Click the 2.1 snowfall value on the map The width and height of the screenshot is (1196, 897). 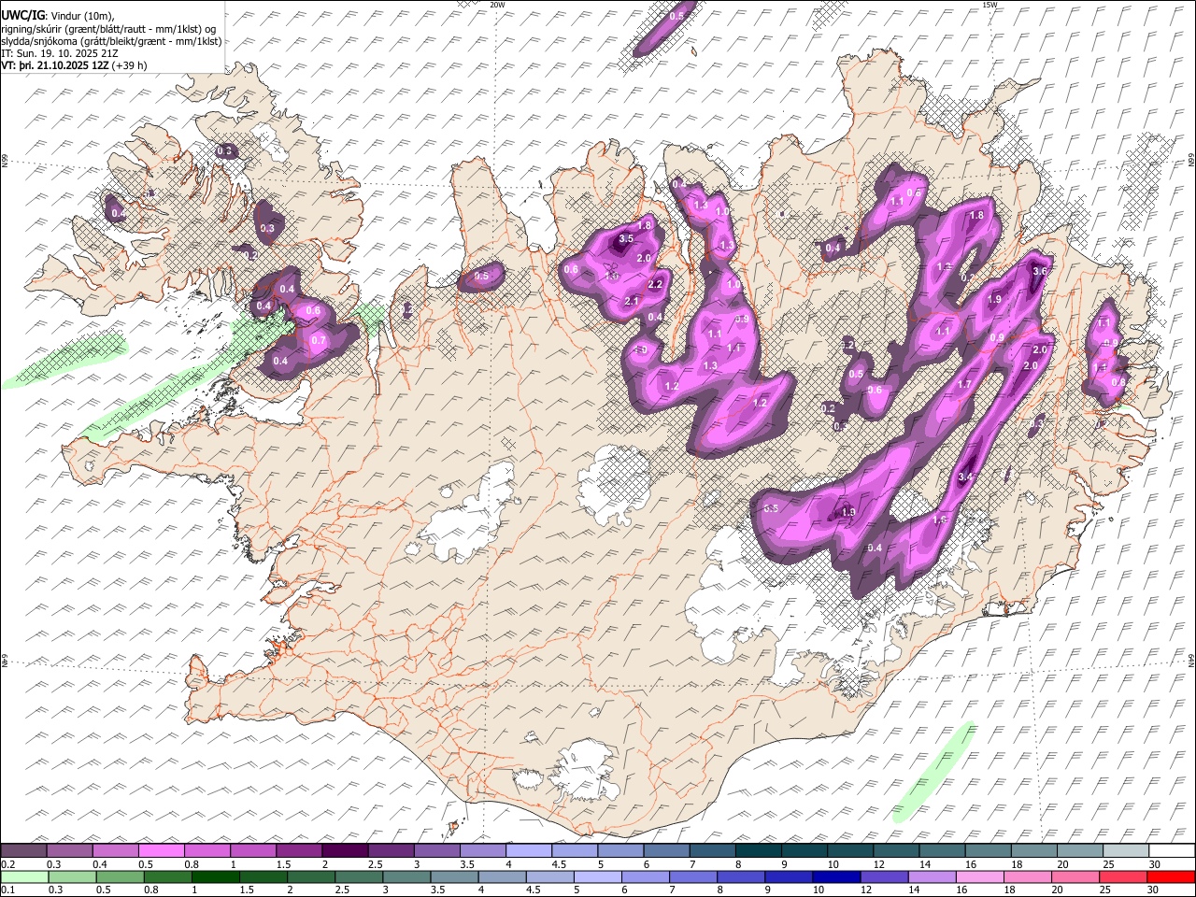(632, 301)
